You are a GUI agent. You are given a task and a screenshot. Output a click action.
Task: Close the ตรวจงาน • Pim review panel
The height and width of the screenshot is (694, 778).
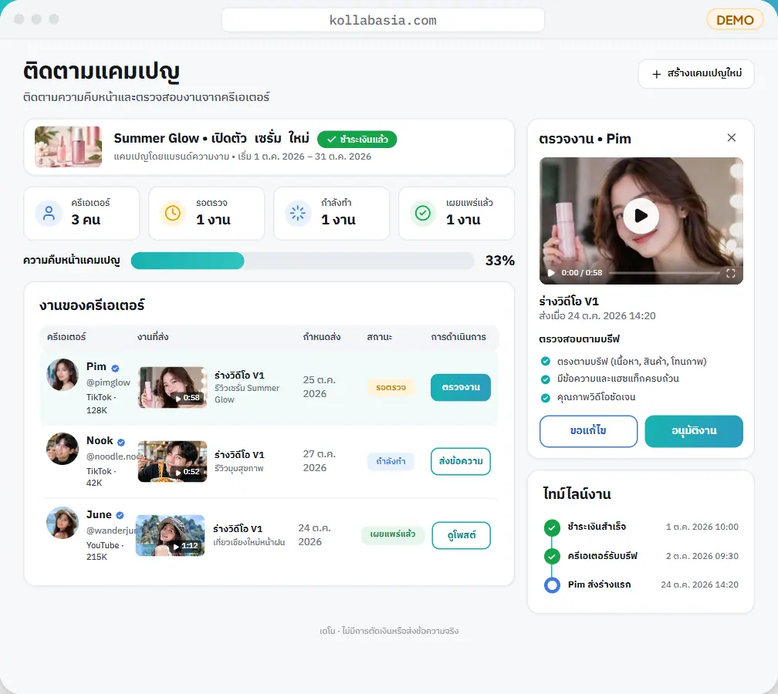[x=732, y=138]
